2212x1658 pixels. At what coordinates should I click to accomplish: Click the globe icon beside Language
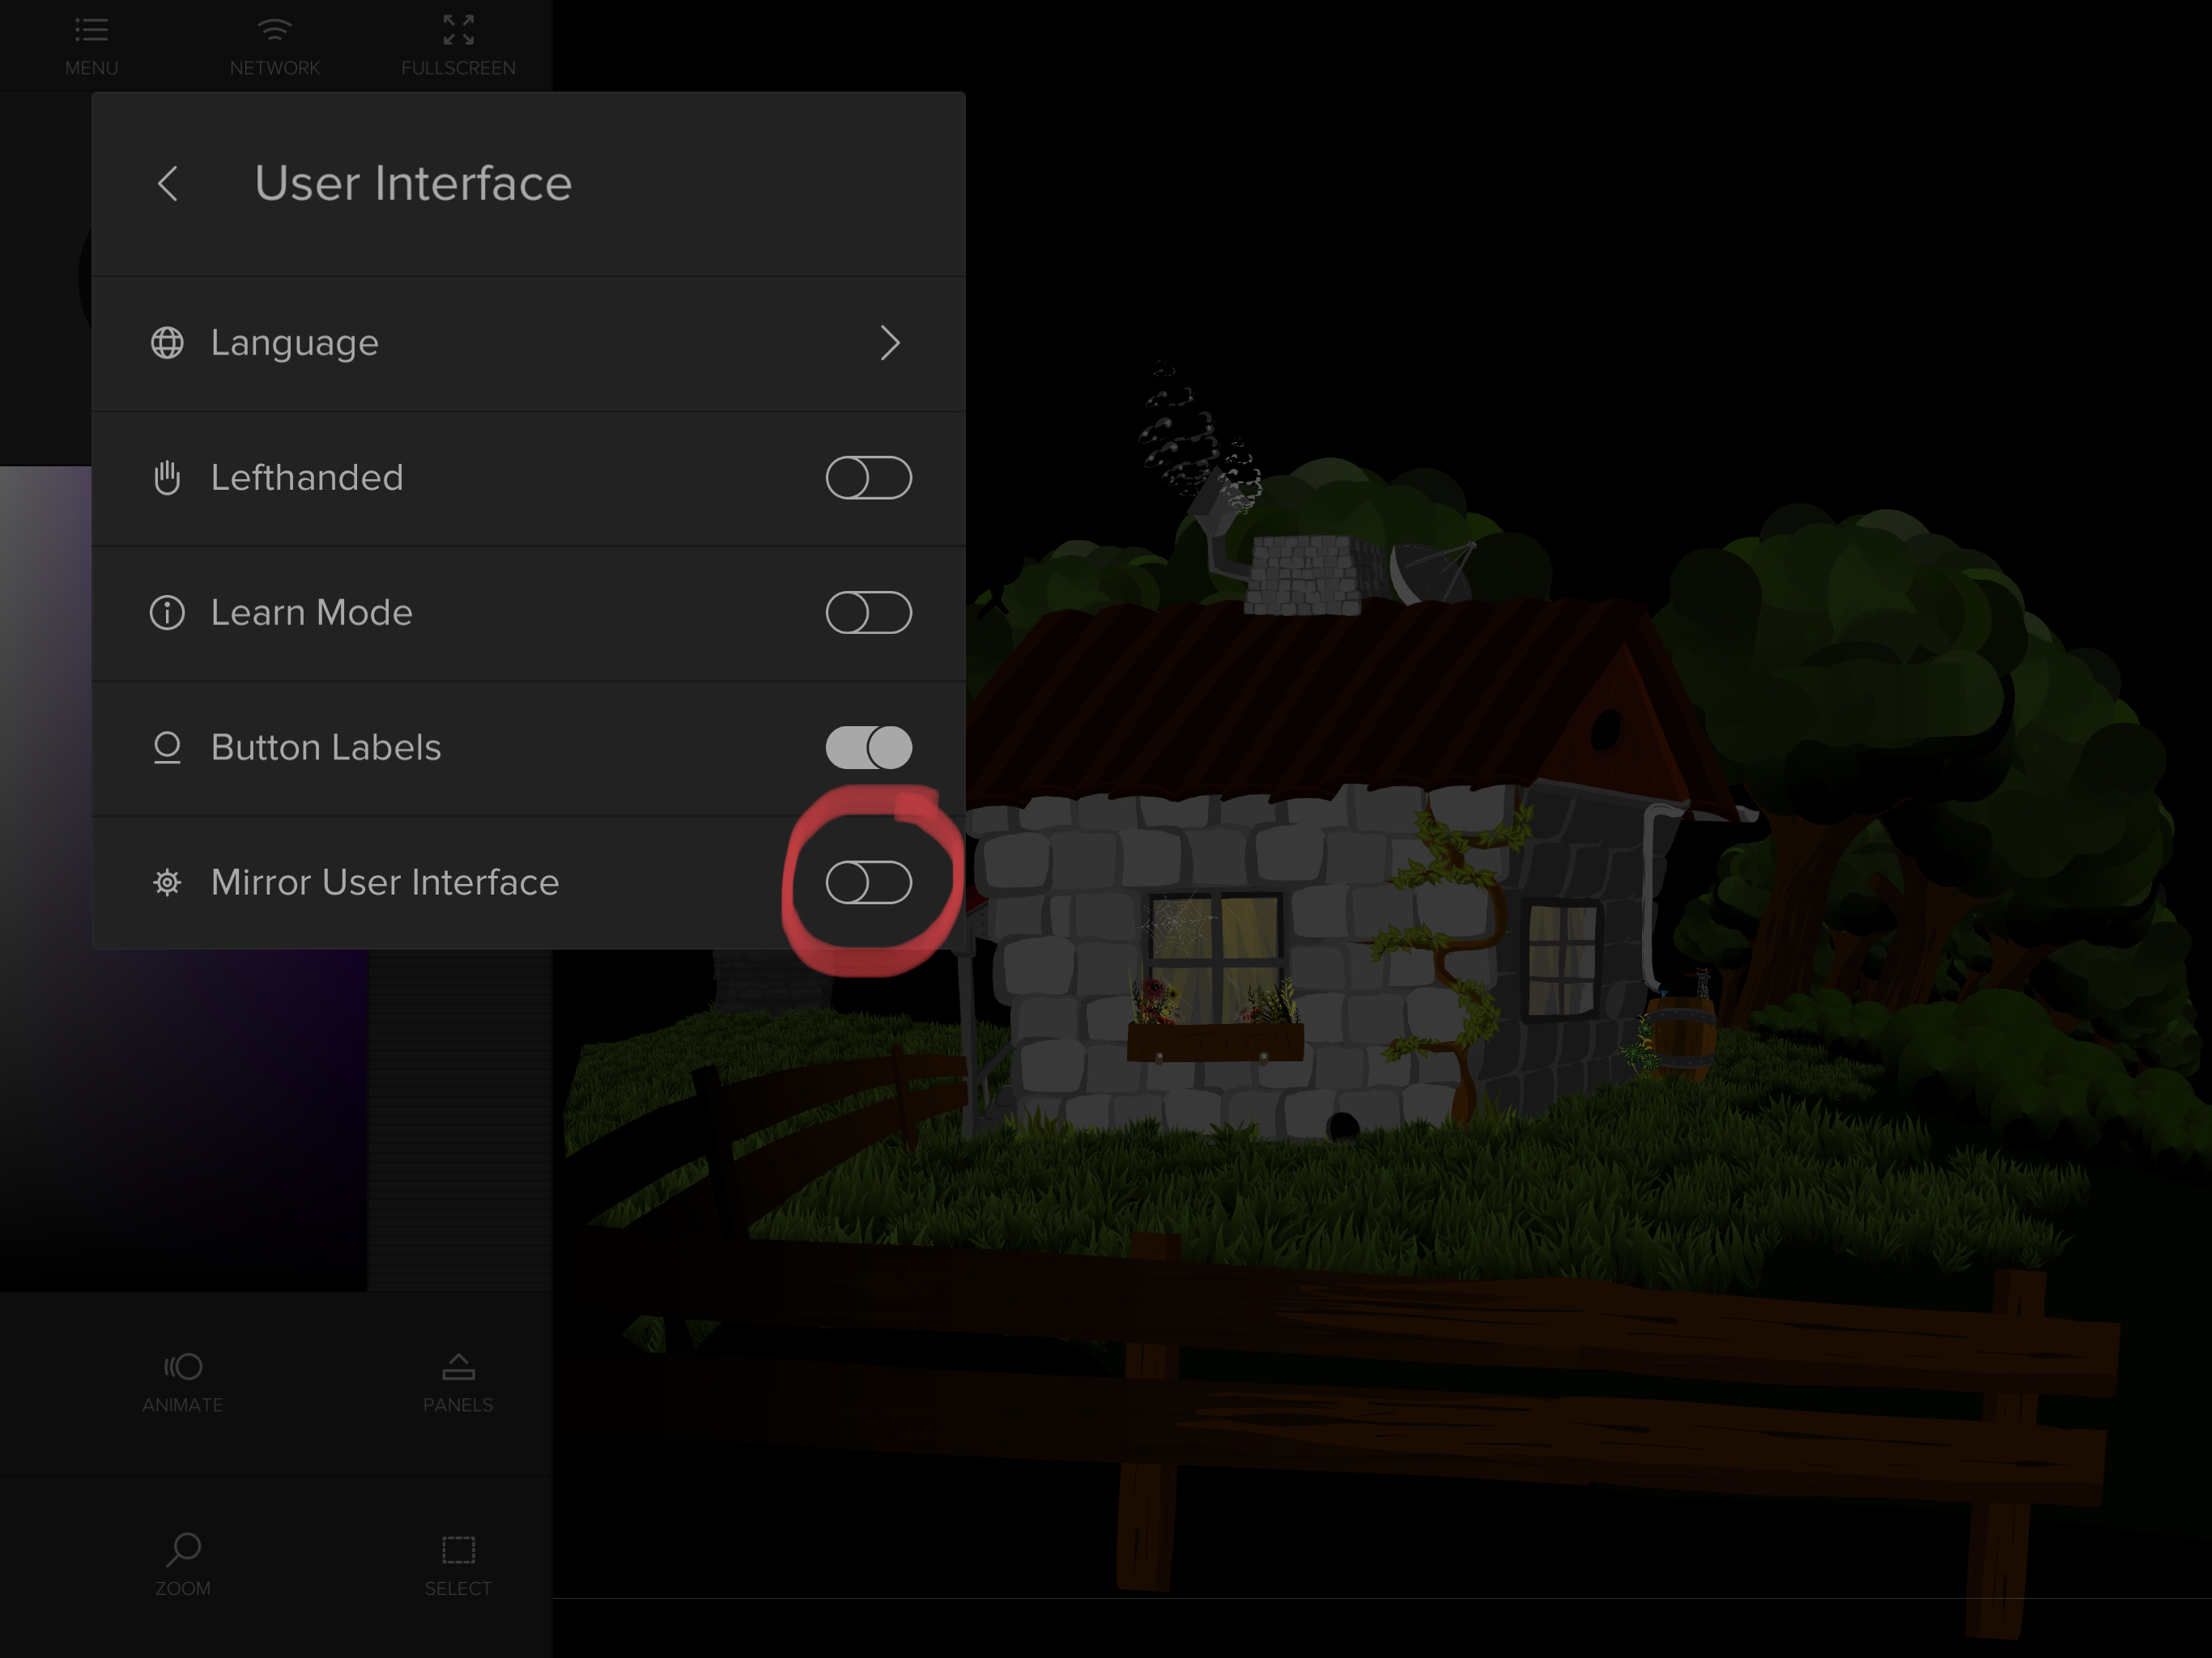coord(167,343)
